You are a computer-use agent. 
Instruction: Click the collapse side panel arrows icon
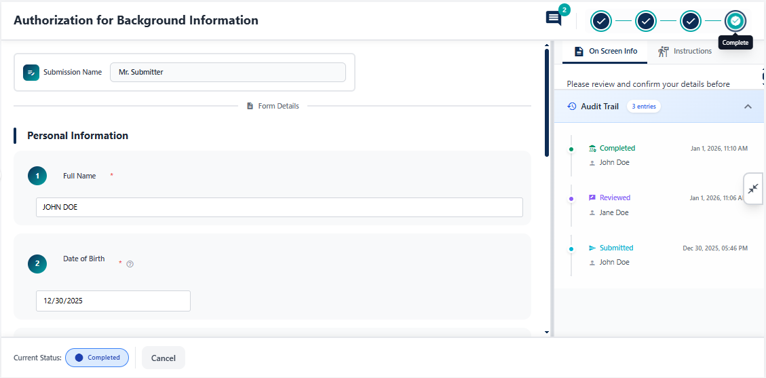point(754,189)
